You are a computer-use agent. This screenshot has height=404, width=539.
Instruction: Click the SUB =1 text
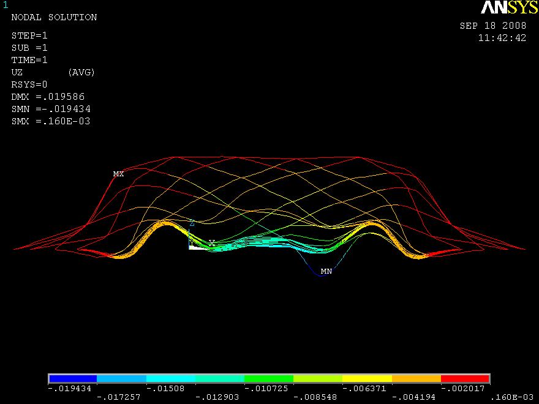(29, 48)
